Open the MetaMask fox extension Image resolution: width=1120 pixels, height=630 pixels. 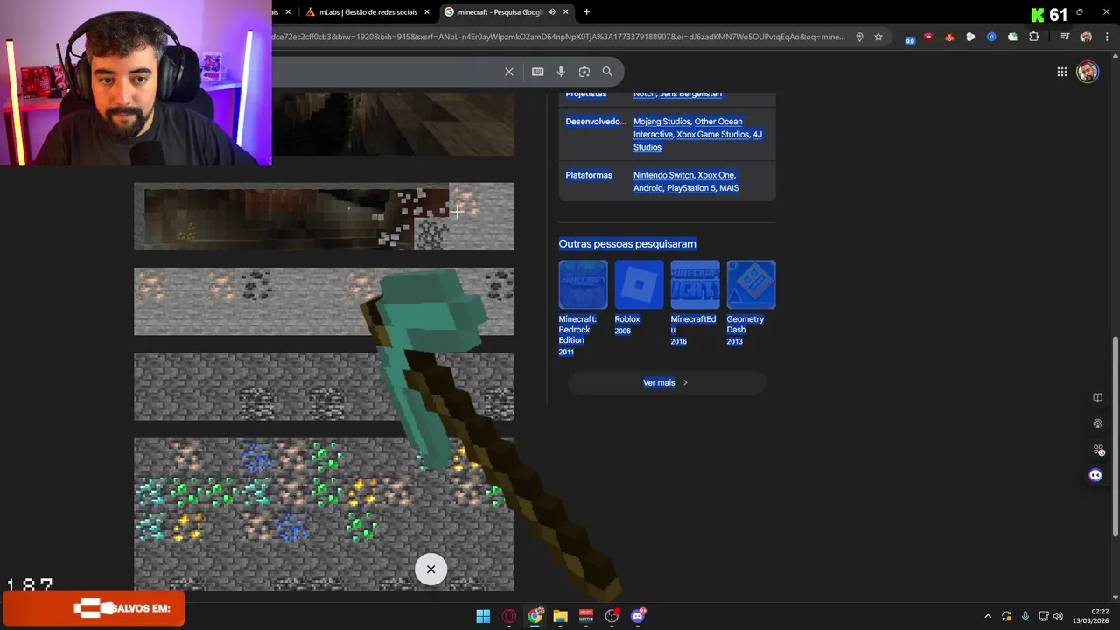click(x=949, y=37)
